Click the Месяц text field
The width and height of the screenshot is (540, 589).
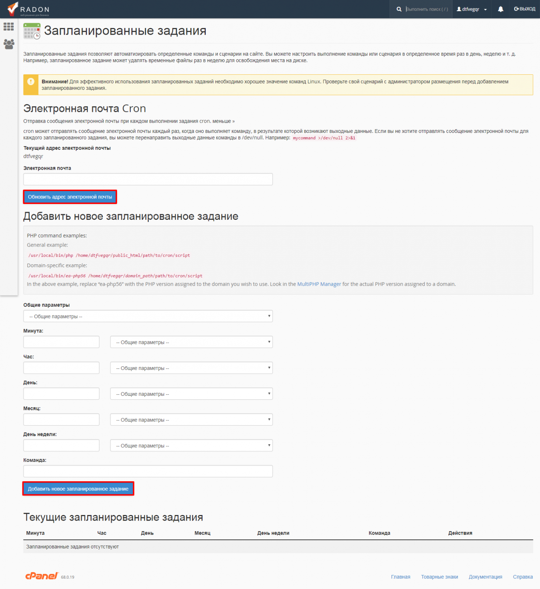[x=61, y=419]
